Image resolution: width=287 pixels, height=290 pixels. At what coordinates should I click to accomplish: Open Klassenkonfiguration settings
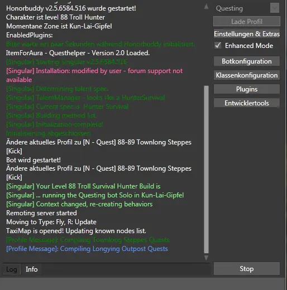coord(247,75)
